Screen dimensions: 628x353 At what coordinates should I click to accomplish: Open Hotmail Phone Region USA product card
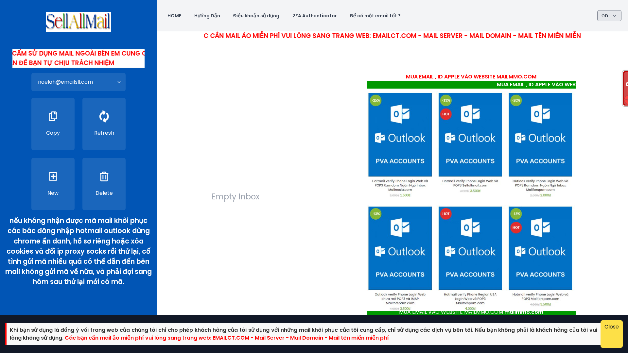(x=470, y=259)
